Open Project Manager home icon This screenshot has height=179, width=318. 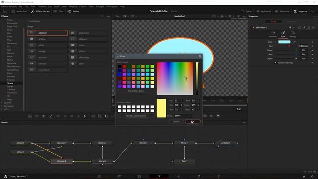click(304, 176)
